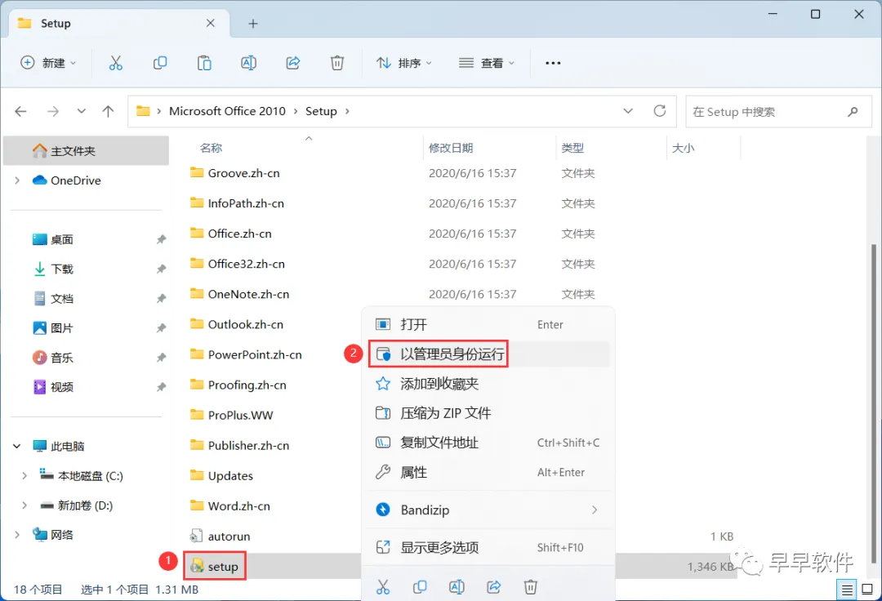Select the autorun file

point(229,536)
